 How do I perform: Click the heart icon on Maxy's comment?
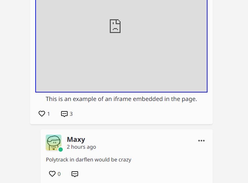(x=52, y=174)
